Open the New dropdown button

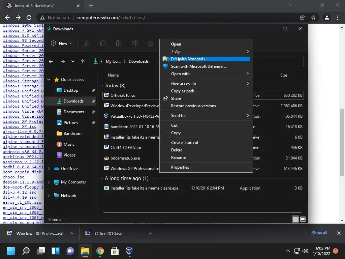61,44
